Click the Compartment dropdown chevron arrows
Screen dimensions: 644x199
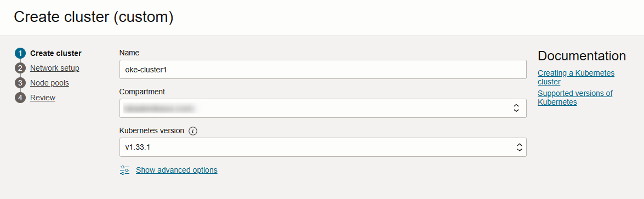click(517, 108)
